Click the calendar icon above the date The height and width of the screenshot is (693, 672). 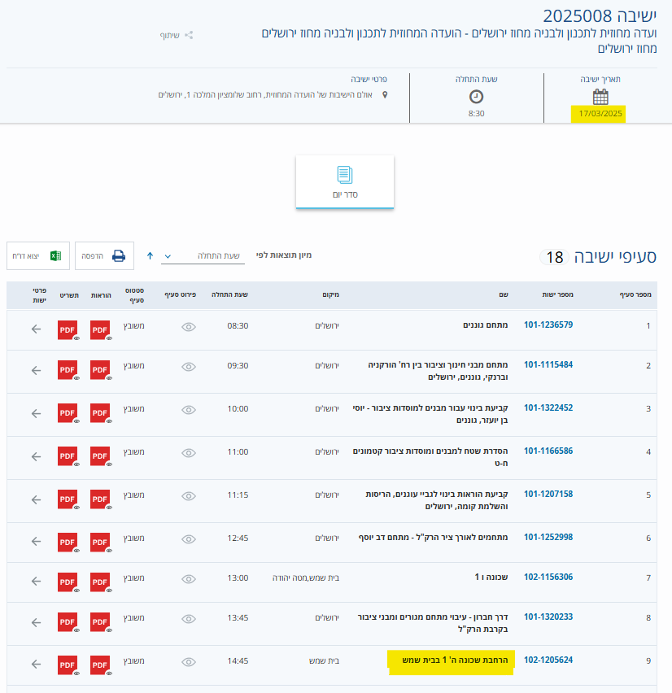(x=600, y=96)
